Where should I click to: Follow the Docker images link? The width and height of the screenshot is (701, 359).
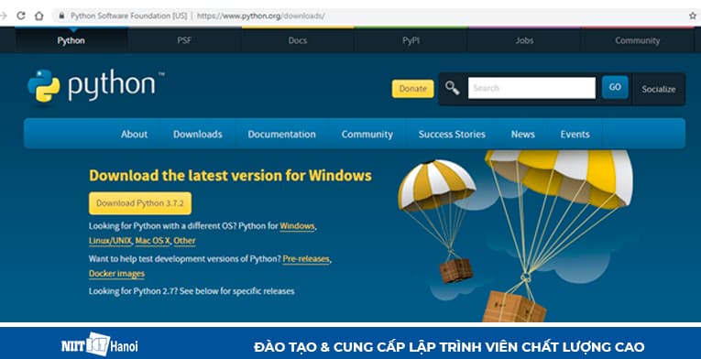(116, 273)
